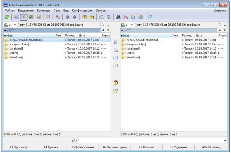Expand the command line history dropdown

tap(225, 141)
